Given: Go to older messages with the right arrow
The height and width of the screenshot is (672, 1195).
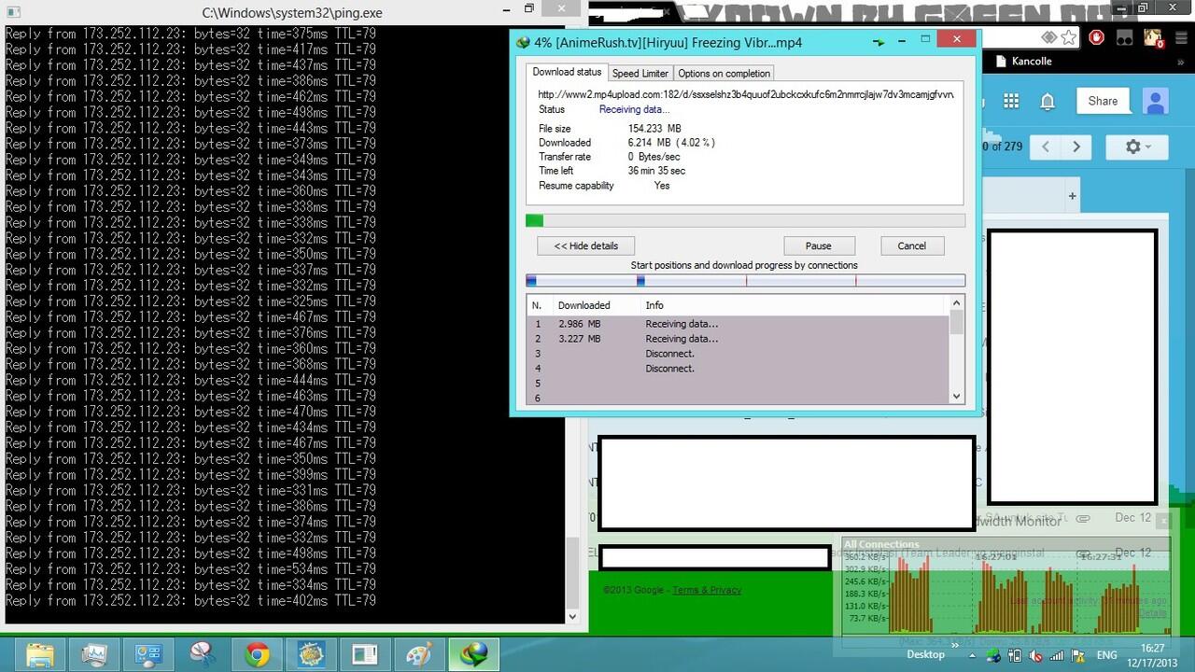Looking at the screenshot, I should click(x=1076, y=147).
